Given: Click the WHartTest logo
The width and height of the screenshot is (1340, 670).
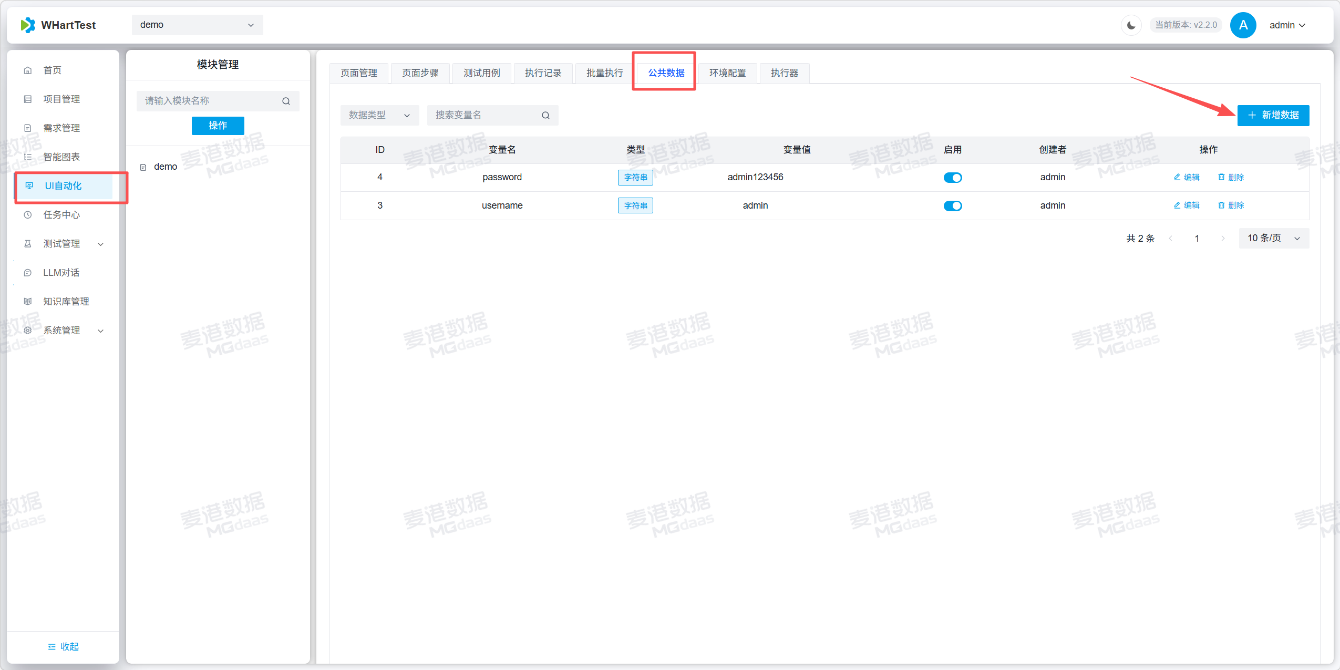Looking at the screenshot, I should point(28,25).
